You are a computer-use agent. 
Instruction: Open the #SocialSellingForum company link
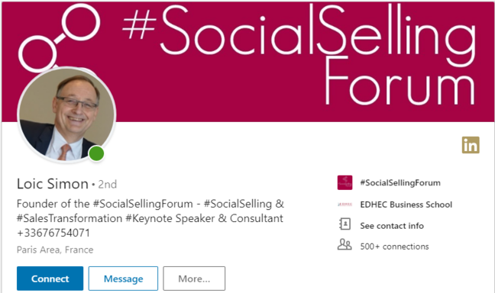(400, 183)
